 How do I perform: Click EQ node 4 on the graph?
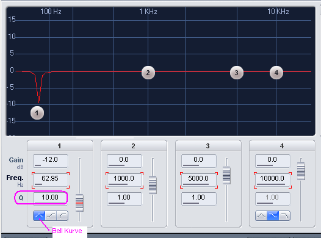pos(276,73)
